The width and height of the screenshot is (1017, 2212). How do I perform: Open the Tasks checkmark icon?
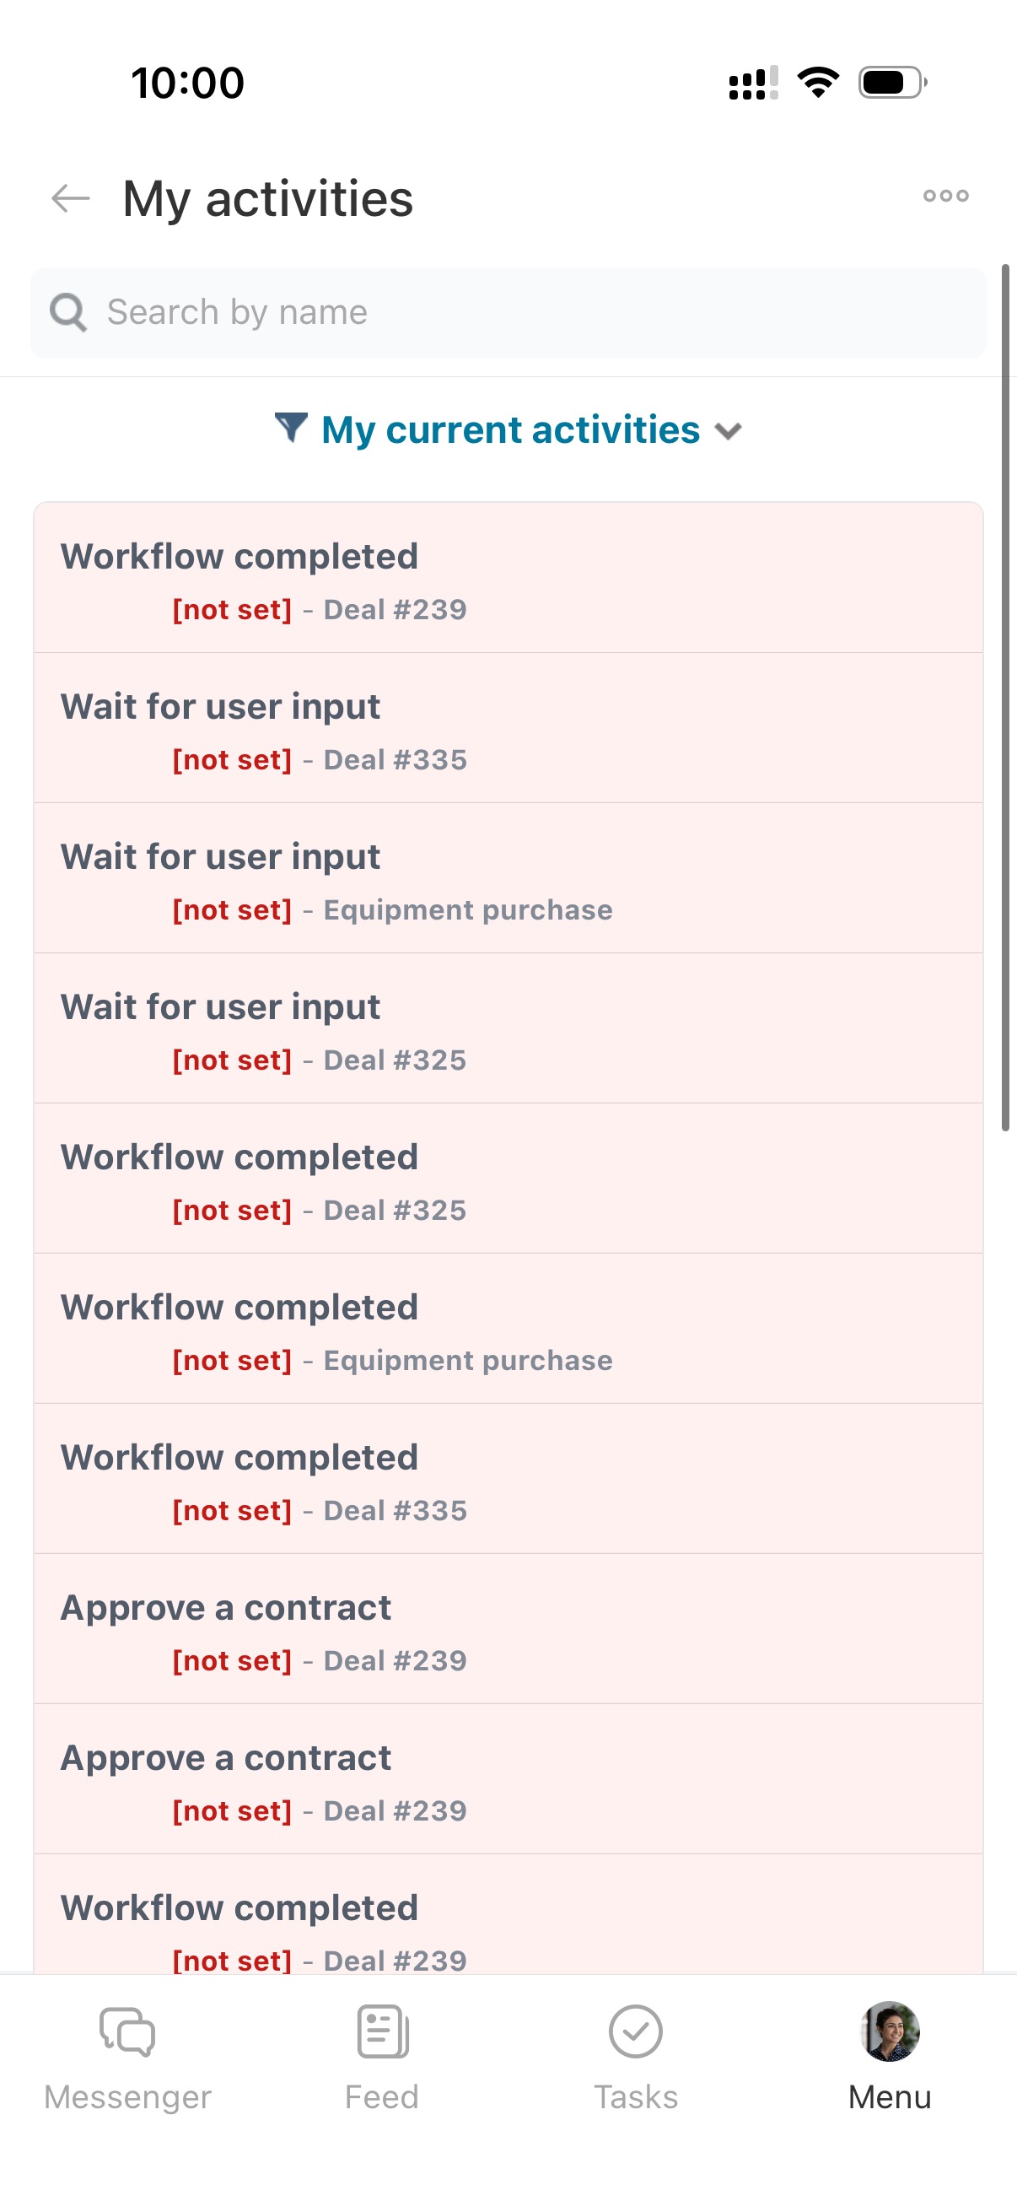[635, 2031]
